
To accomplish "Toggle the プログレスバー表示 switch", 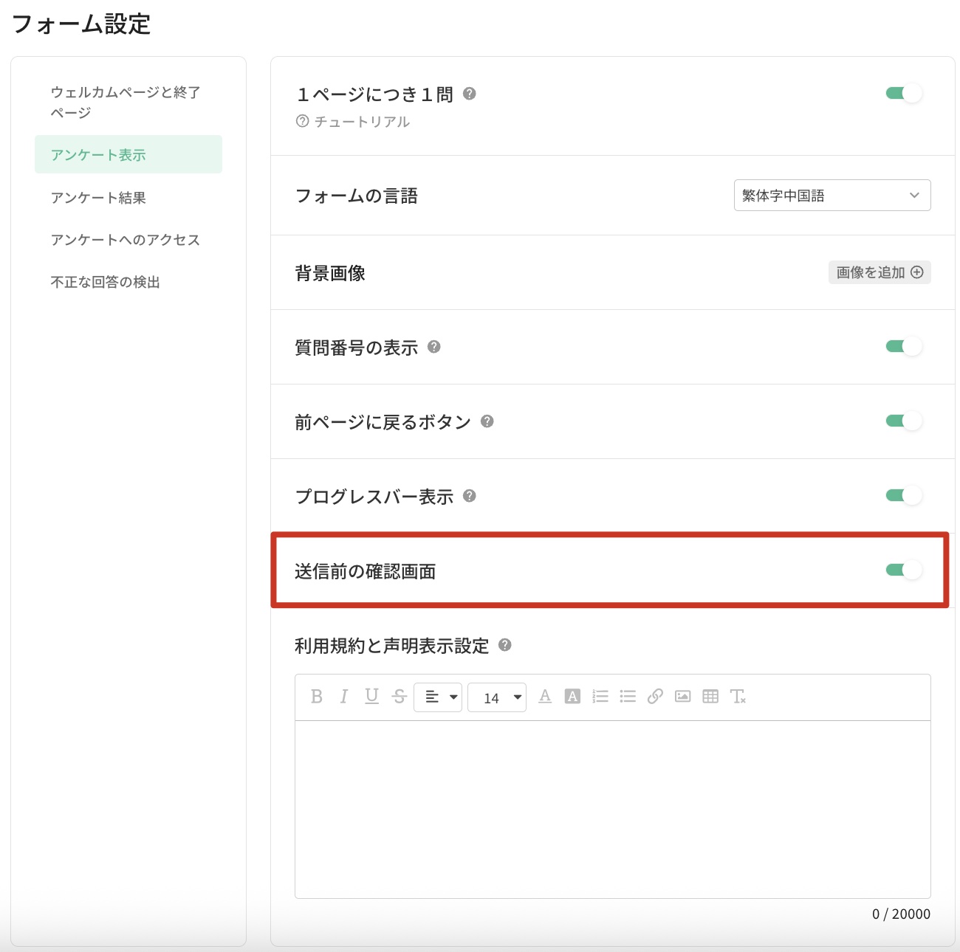I will 904,495.
